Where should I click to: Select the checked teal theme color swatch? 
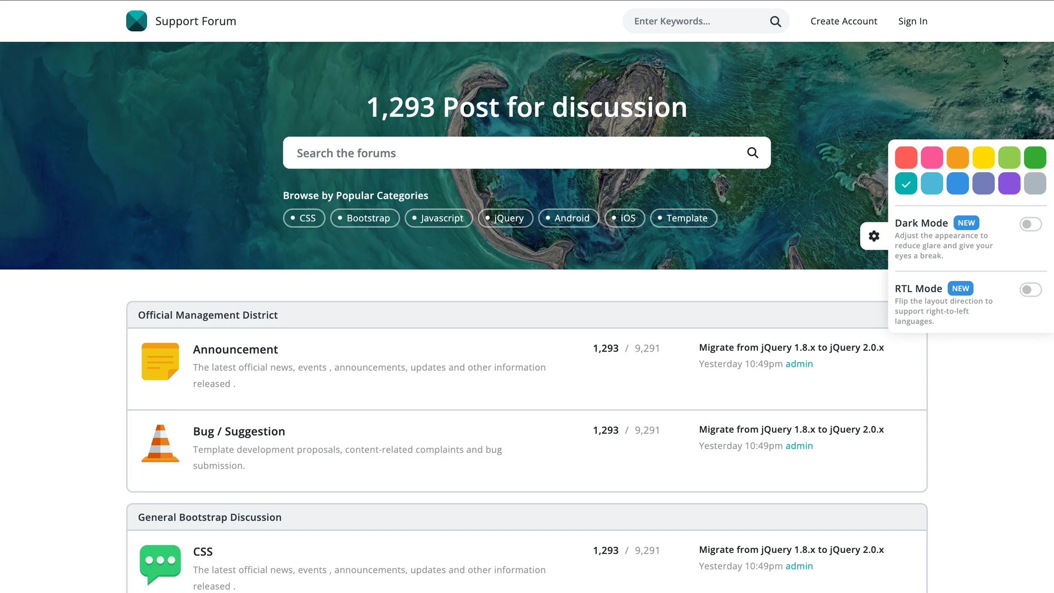click(x=906, y=183)
